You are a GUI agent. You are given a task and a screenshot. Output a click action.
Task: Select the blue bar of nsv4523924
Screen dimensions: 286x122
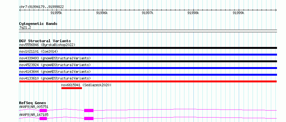coord(148,68)
